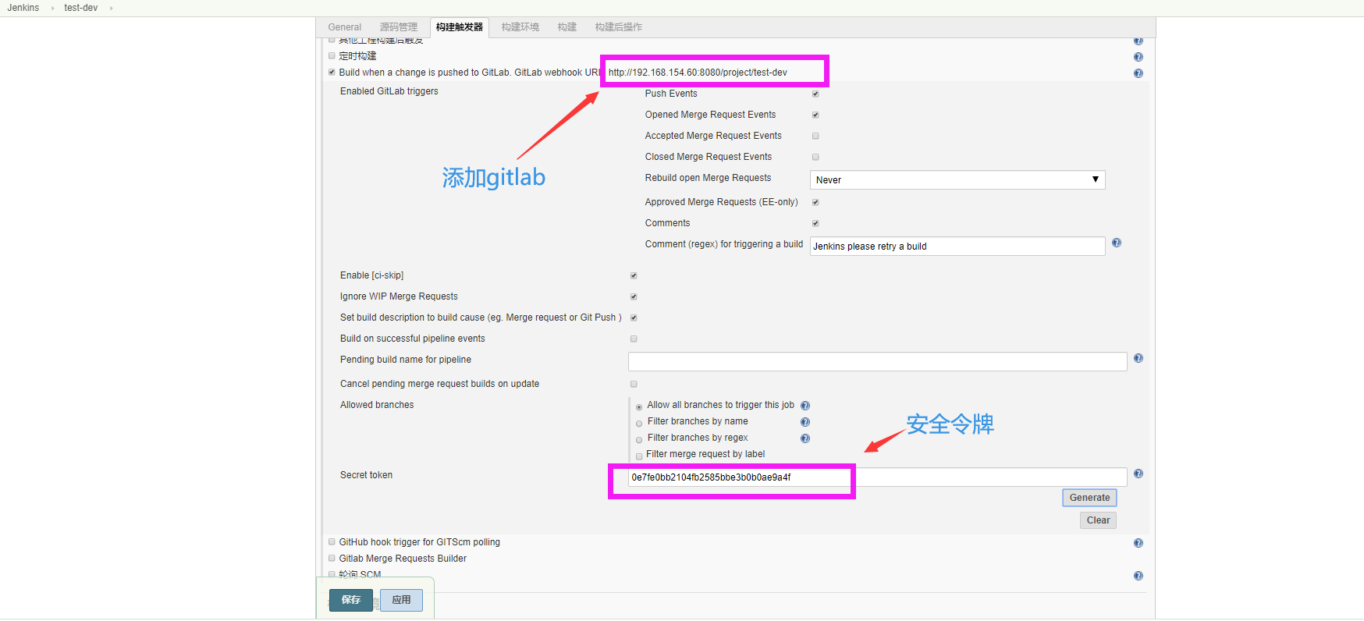1364x621 pixels.
Task: Switch to 构建触发器 tab
Action: 460,27
